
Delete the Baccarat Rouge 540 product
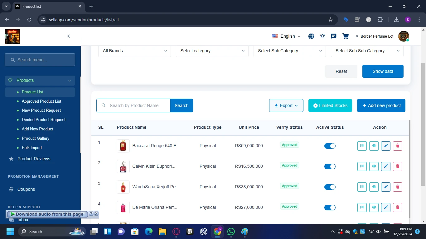tap(398, 146)
